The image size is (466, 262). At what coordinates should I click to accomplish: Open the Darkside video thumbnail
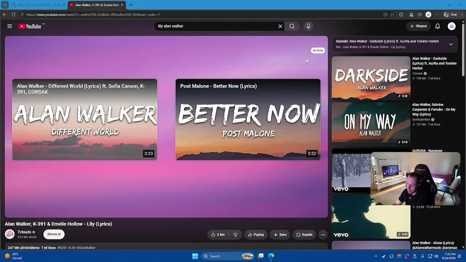pos(371,78)
